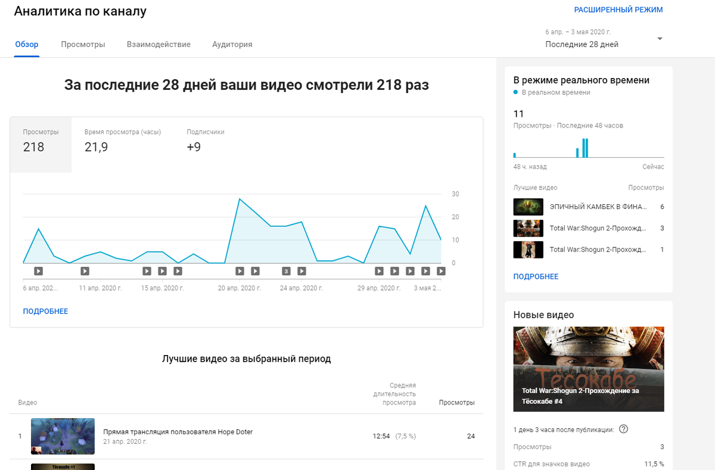Select 'Последние 28 дней' period selector
715x470 pixels.
coord(604,39)
